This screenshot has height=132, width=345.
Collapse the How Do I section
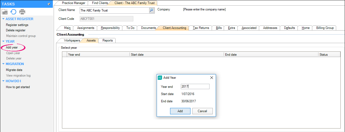(3, 81)
